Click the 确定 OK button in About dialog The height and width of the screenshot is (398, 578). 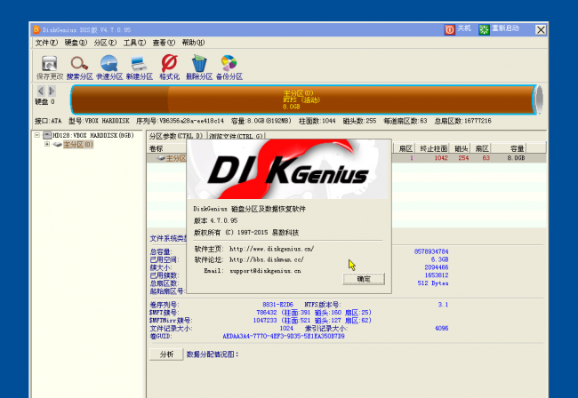364,279
